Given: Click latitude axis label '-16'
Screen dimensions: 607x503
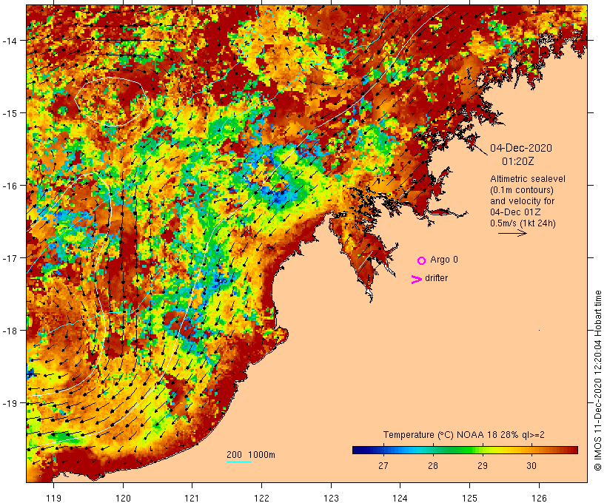Looking at the screenshot, I should pyautogui.click(x=9, y=186).
